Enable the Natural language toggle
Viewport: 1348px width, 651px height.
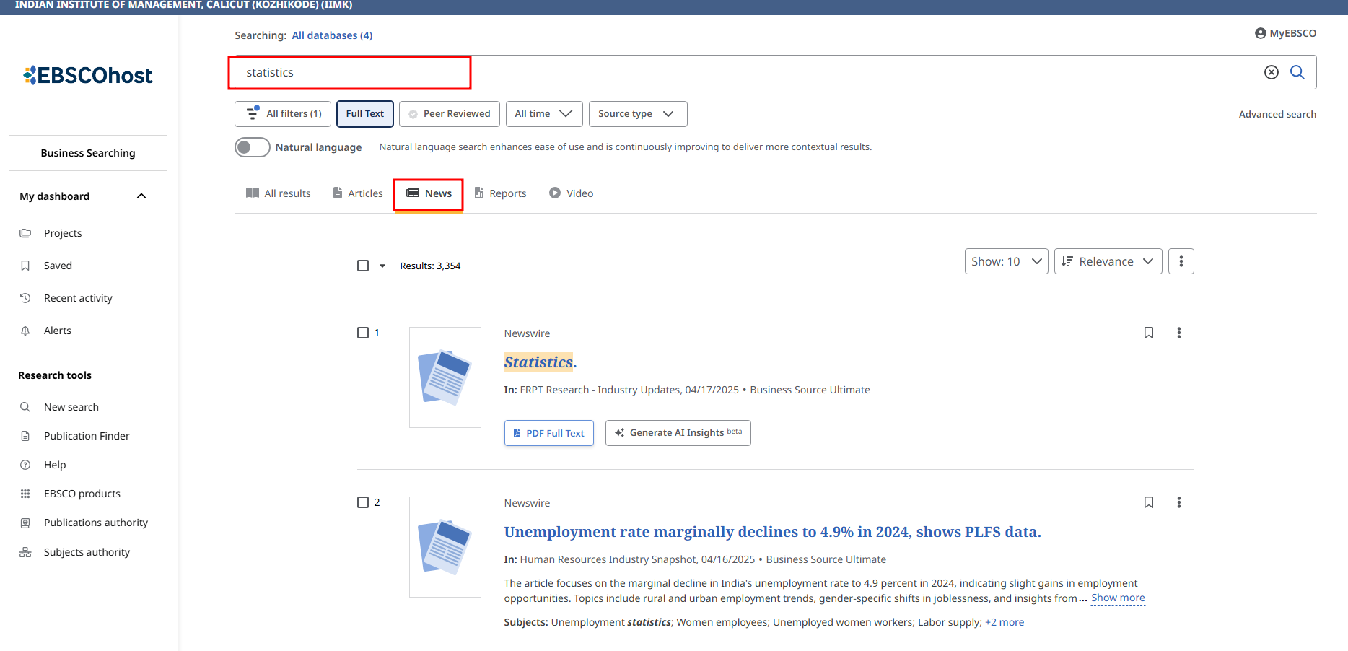(252, 147)
